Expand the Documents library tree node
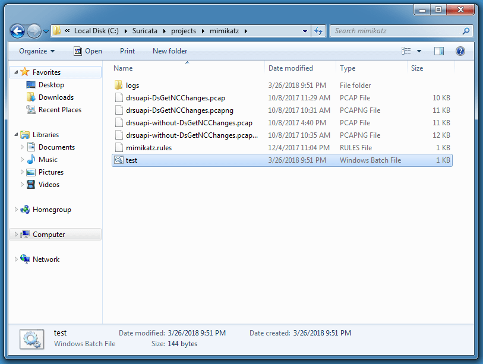The width and height of the screenshot is (483, 364). click(23, 147)
